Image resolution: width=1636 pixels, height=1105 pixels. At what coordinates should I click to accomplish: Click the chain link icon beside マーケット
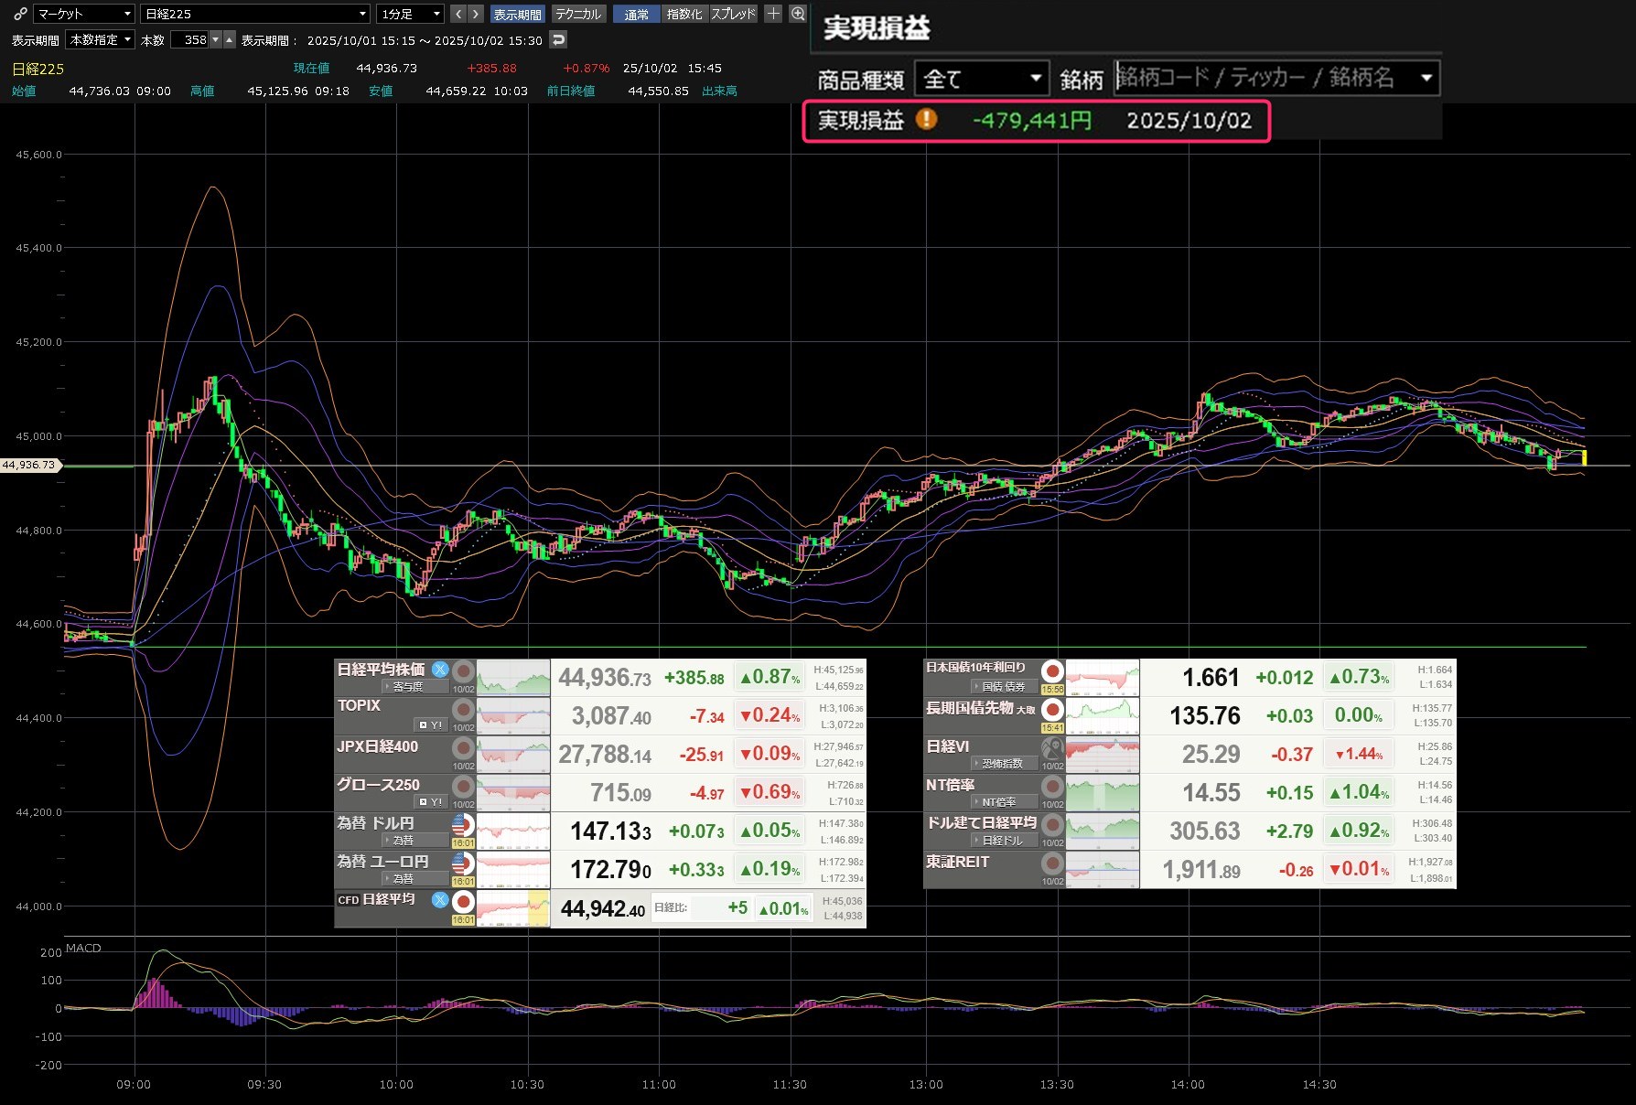click(x=20, y=14)
